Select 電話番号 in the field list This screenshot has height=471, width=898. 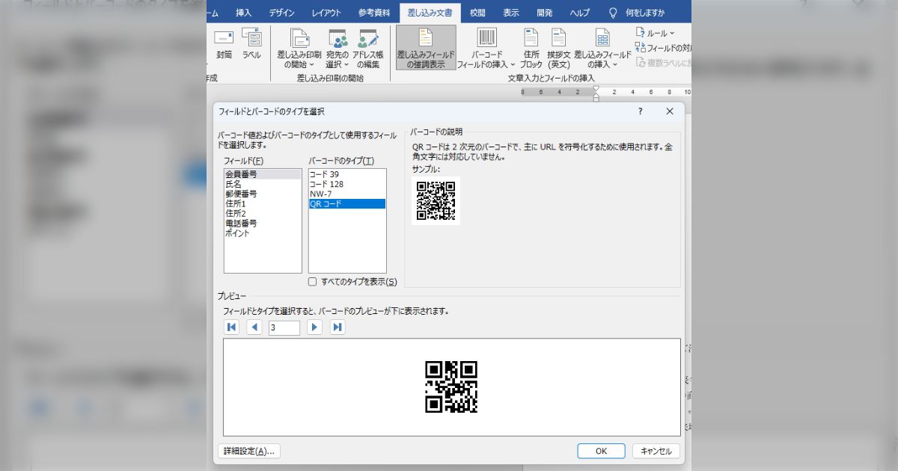(263, 223)
